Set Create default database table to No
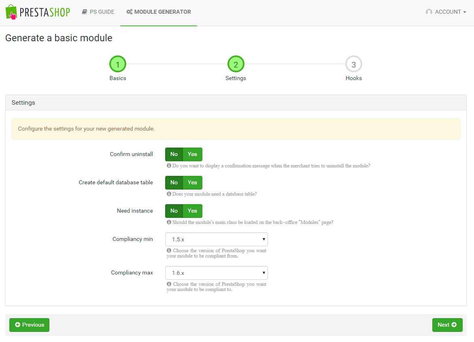Image resolution: width=474 pixels, height=342 pixels. 174,183
